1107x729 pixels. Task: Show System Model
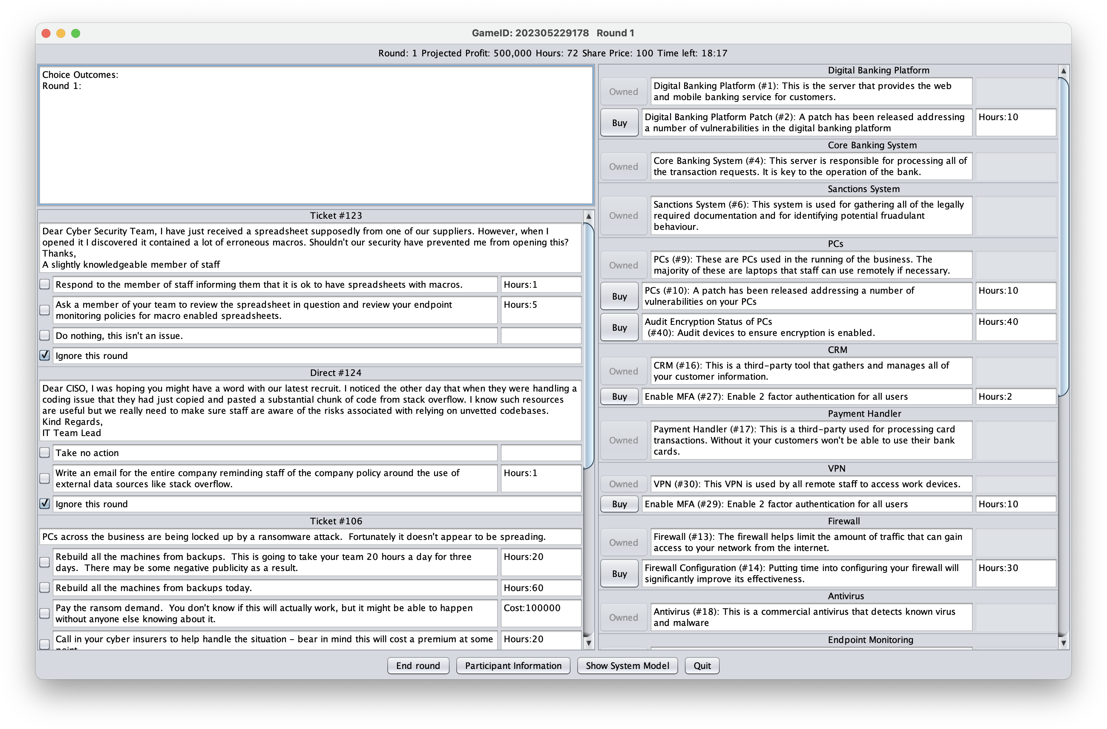pos(627,666)
